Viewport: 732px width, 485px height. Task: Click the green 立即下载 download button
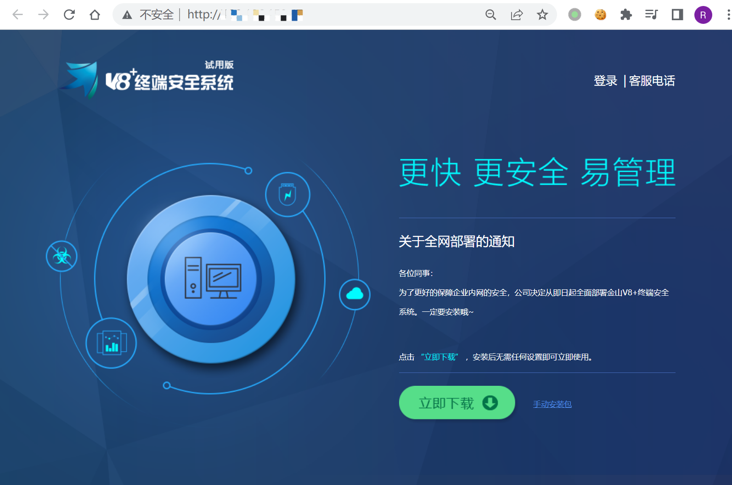click(x=456, y=403)
